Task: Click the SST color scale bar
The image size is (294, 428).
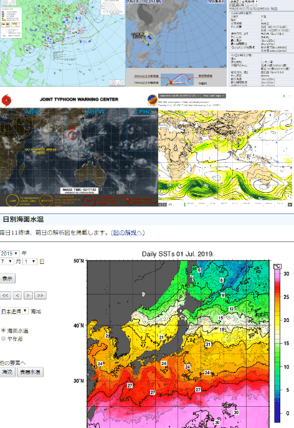Action: 277,346
